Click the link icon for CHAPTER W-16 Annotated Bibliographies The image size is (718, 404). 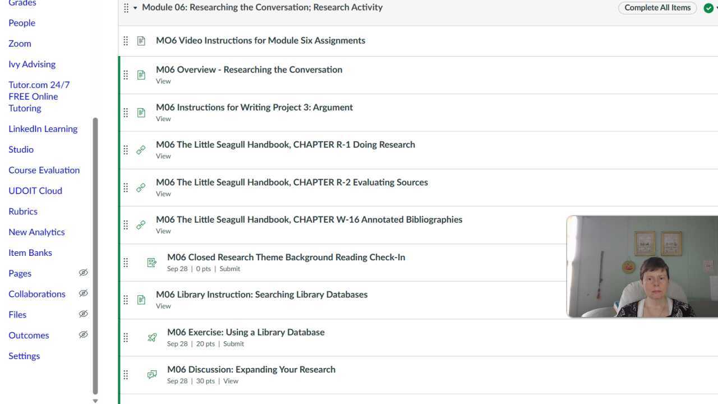pyautogui.click(x=141, y=224)
